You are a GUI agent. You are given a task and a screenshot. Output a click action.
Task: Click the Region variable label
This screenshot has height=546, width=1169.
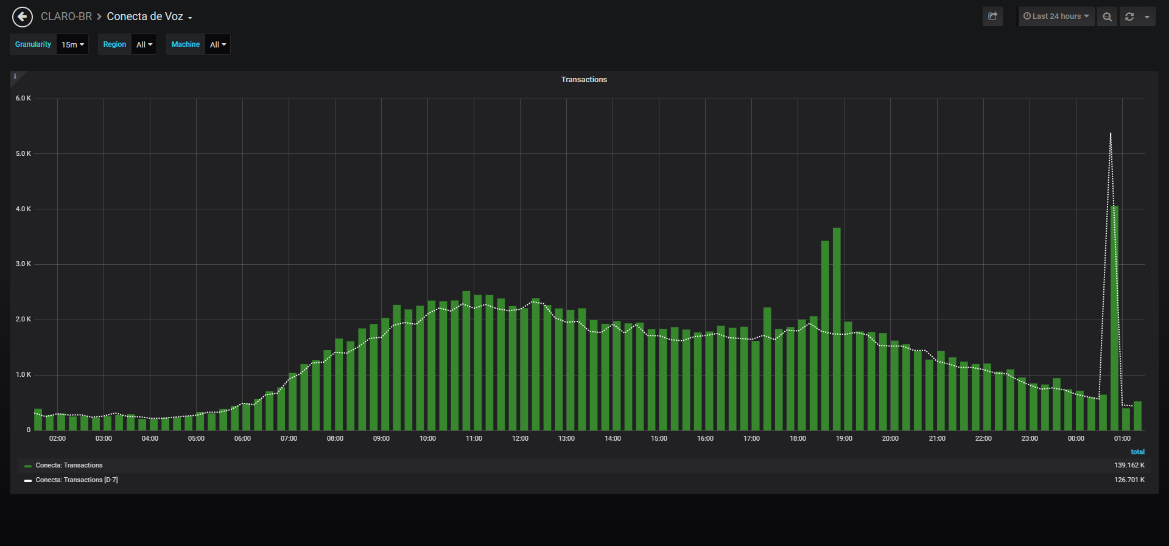tap(114, 44)
